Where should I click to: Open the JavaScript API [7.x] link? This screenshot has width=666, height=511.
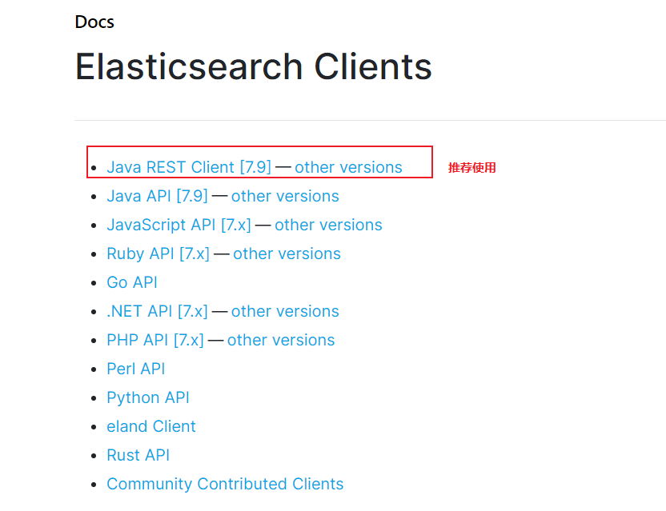[179, 225]
